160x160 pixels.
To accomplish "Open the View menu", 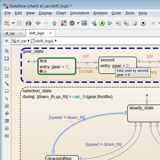I will 30,13.
